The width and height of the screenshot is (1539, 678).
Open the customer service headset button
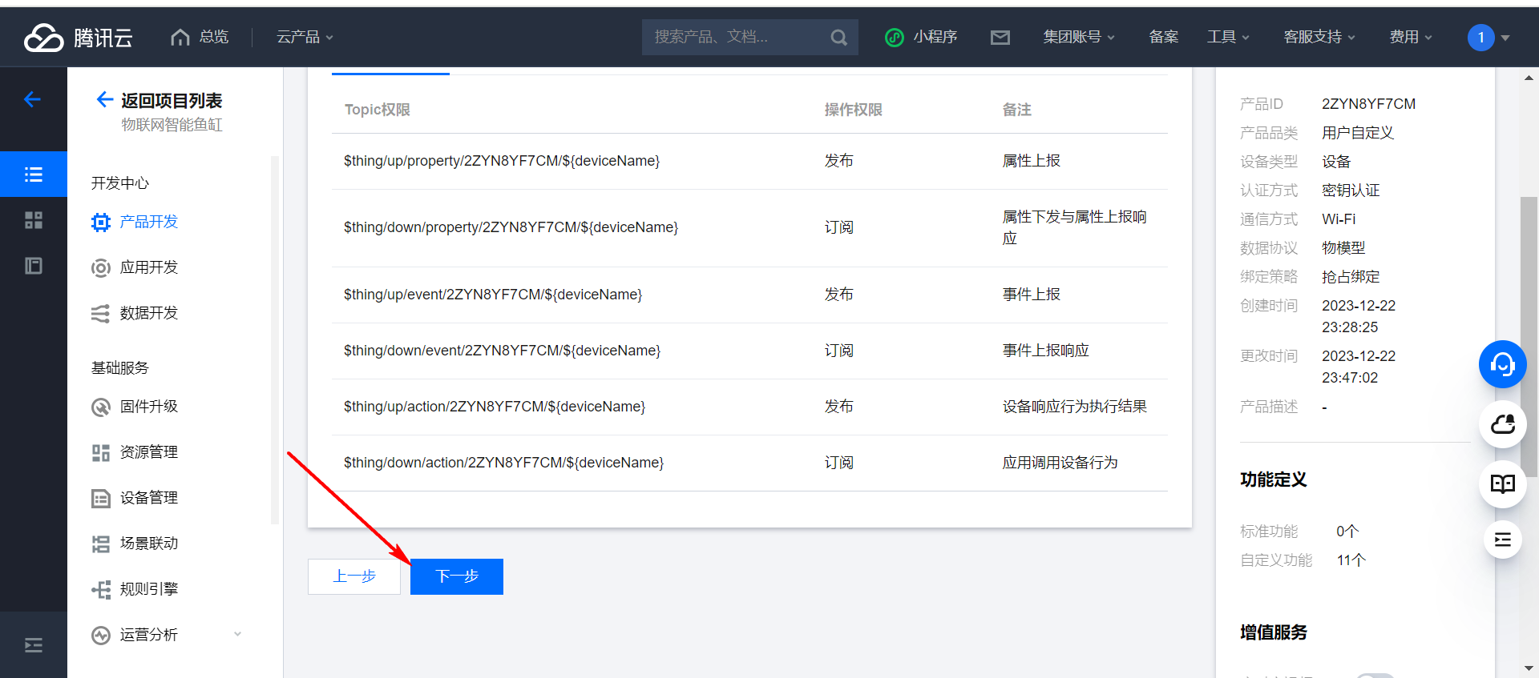point(1502,364)
